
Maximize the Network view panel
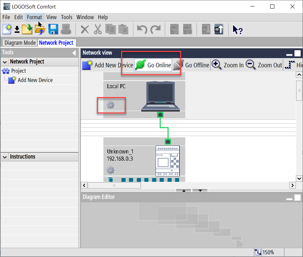tap(298, 53)
